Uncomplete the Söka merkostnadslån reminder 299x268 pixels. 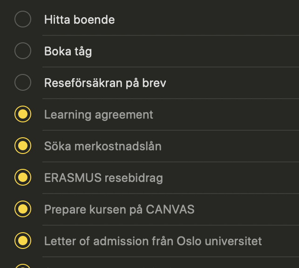(23, 146)
